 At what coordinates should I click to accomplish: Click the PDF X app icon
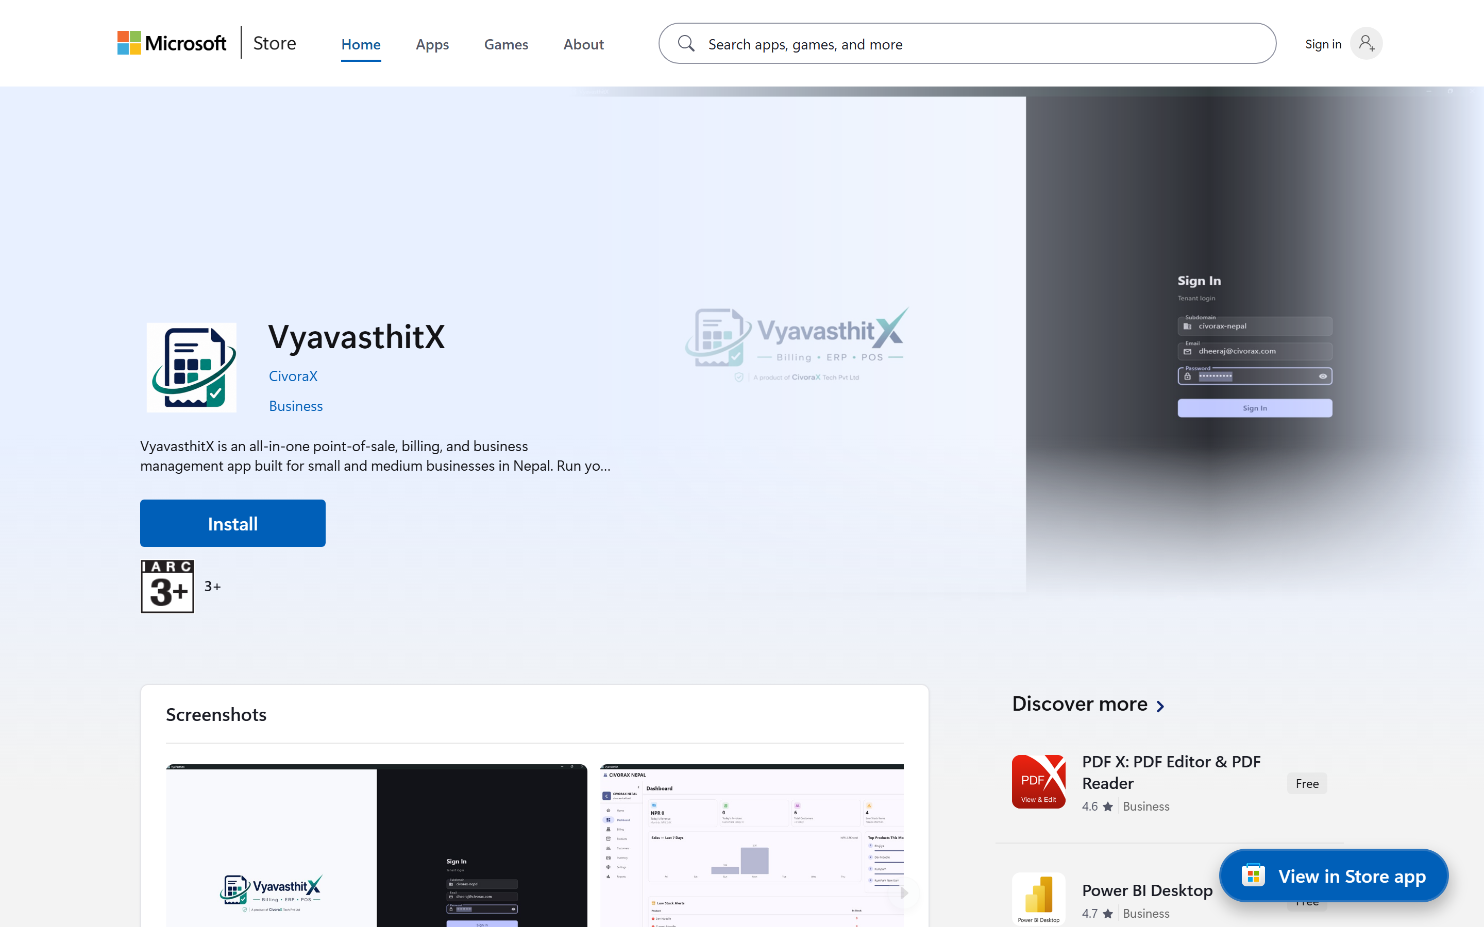(x=1038, y=782)
